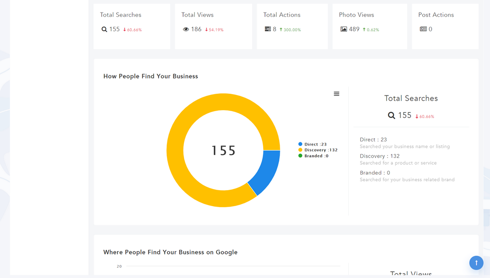Click the picture icon in Photo Views card
The image size is (490, 278).
[343, 29]
